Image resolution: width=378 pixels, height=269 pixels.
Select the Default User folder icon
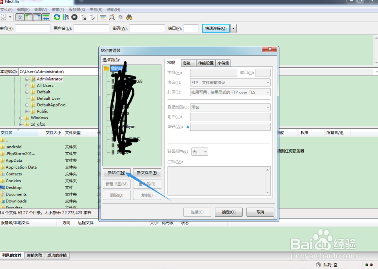[x=33, y=99]
